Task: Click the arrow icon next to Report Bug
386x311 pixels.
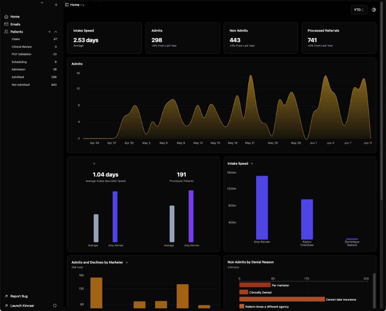Action: coord(6,296)
